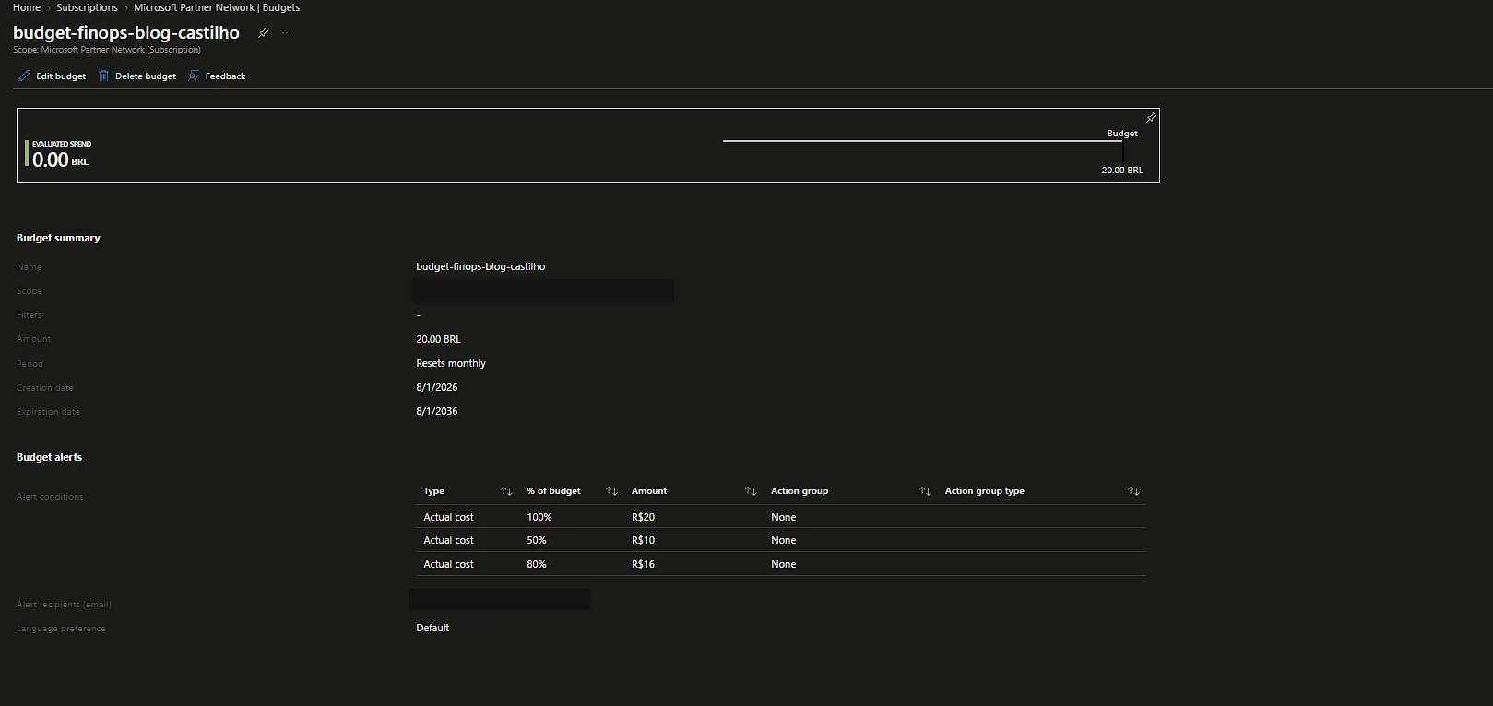Click the Filters label in summary
Viewport: 1493px width, 706px height.
coord(29,315)
